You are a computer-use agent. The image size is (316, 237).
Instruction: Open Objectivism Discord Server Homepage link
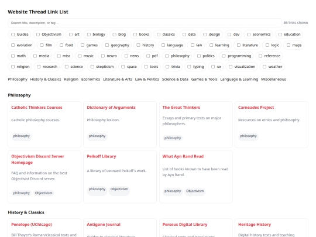(x=37, y=159)
